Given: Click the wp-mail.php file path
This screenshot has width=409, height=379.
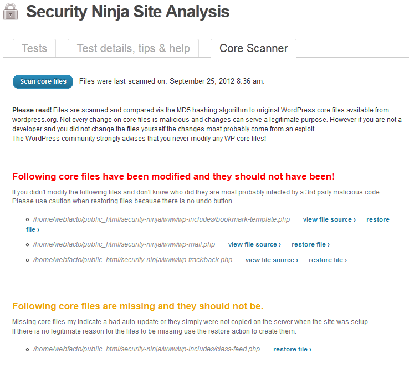Looking at the screenshot, I should (124, 244).
